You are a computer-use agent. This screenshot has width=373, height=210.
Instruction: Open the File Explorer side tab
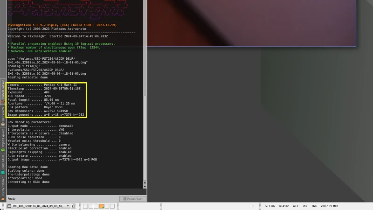coord(3,116)
